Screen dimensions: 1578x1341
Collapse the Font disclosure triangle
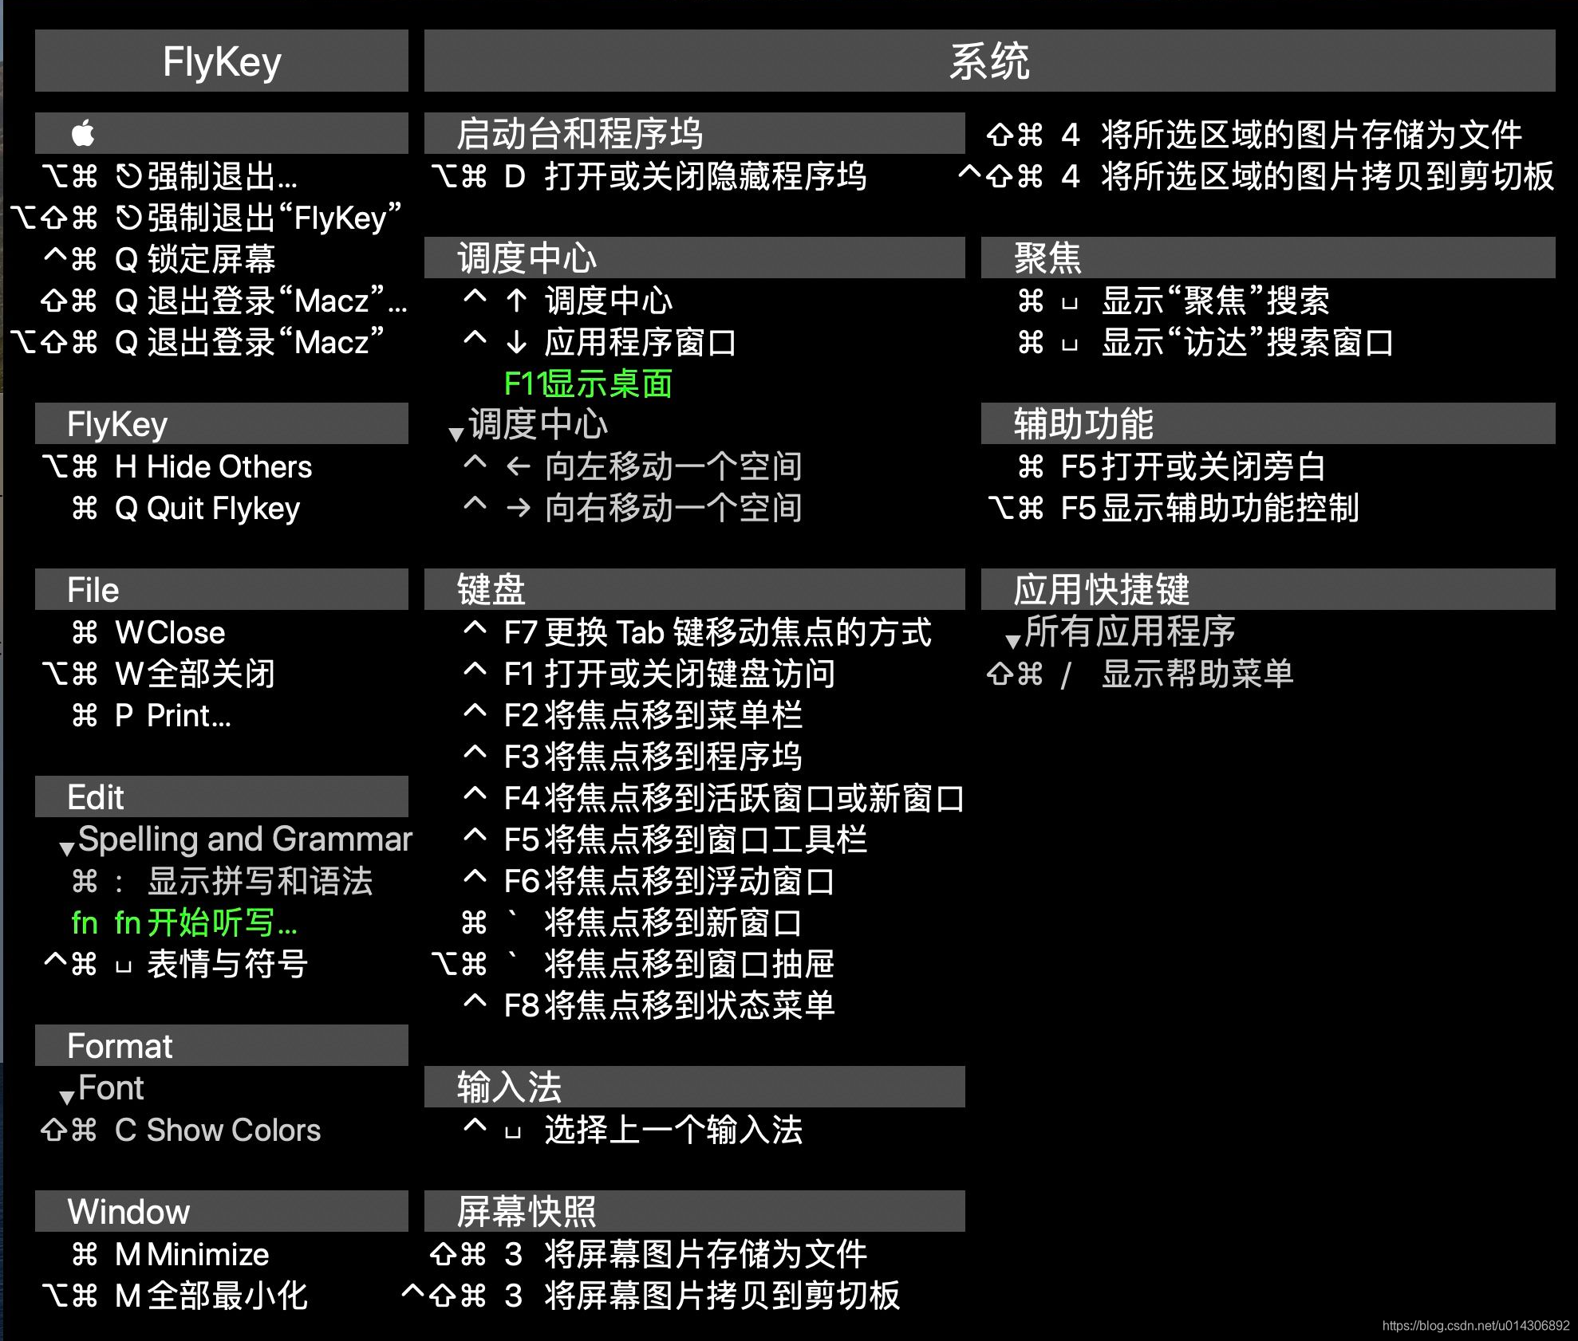(67, 1097)
